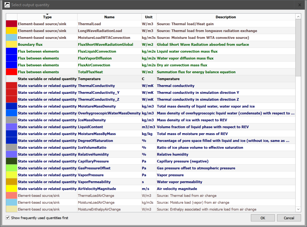Select the Temperature name cell
Image resolution: width=307 pixels, height=227 pixels.
[x=109, y=79]
